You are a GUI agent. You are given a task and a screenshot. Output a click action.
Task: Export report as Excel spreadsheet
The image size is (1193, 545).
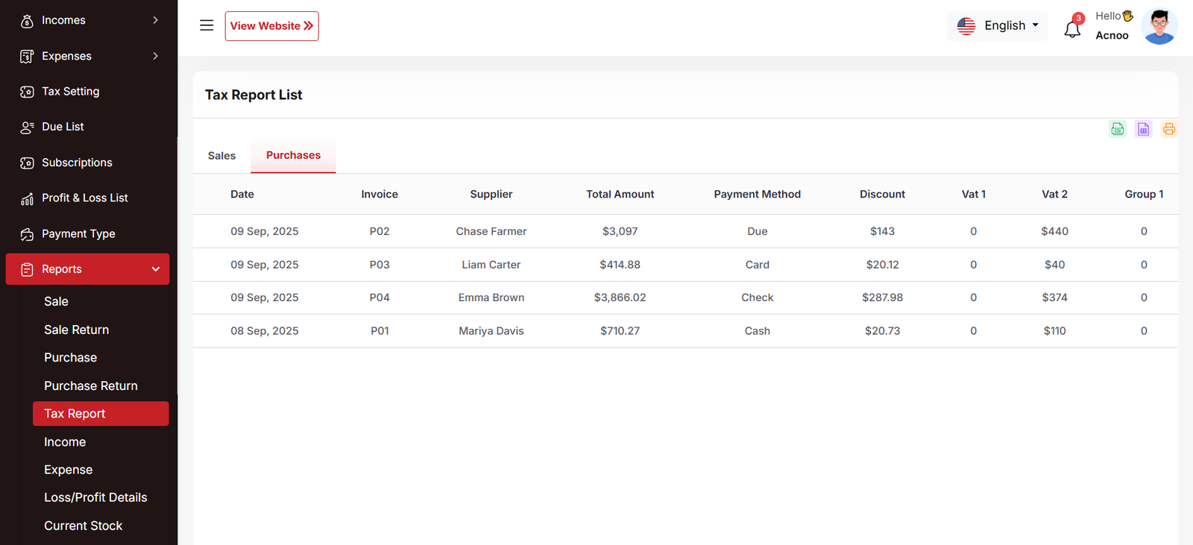(x=1143, y=129)
